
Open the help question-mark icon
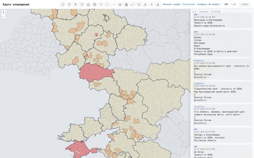[69, 5]
